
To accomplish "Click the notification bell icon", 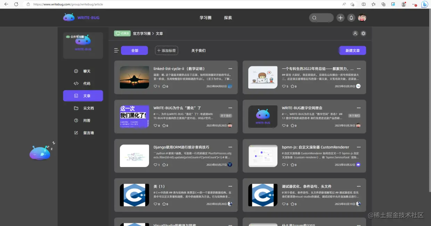I will pyautogui.click(x=351, y=17).
